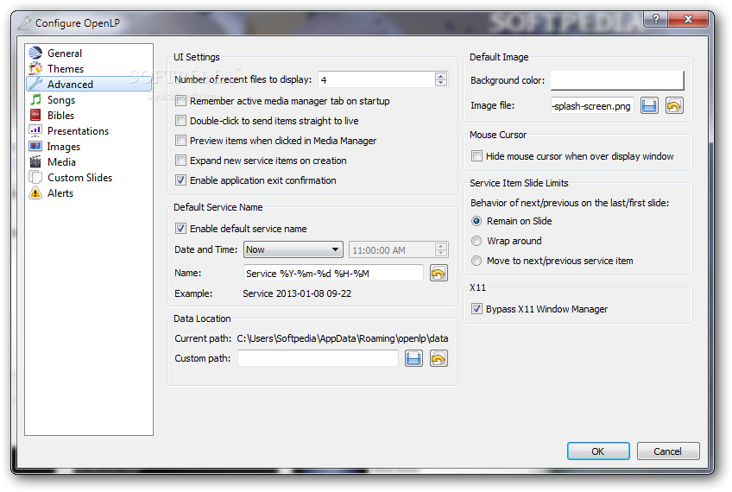Click the current path C:\Users\Softpedia text
This screenshot has width=732, height=492.
[x=342, y=338]
